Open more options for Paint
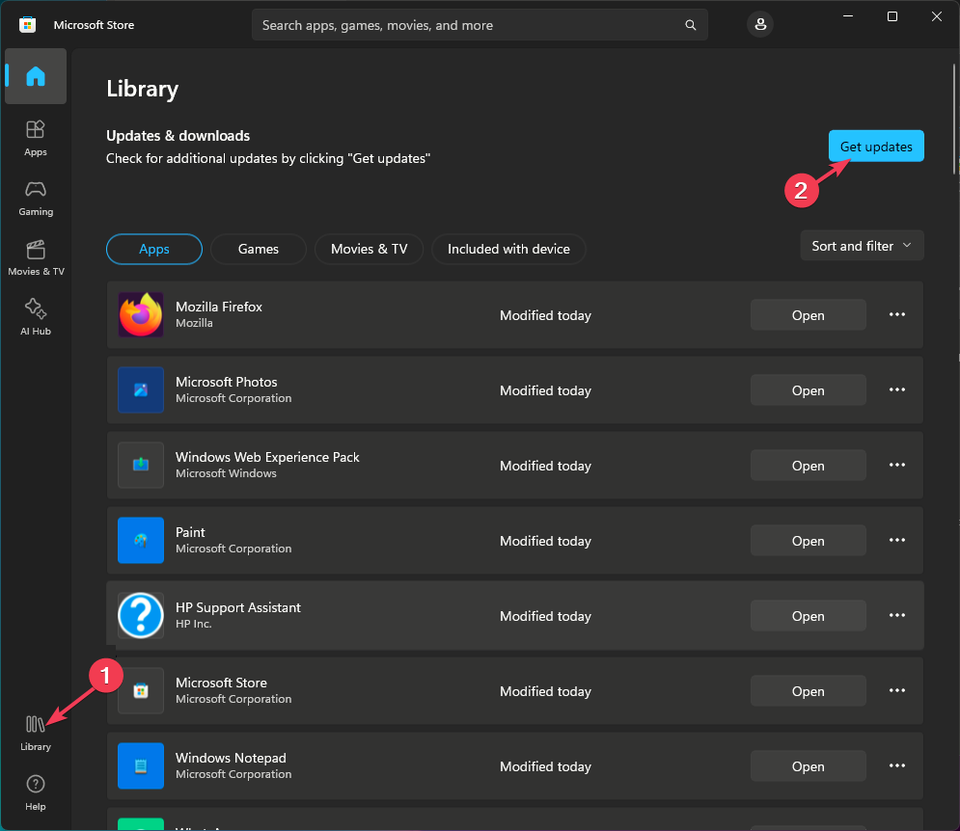The height and width of the screenshot is (831, 960). pyautogui.click(x=897, y=540)
